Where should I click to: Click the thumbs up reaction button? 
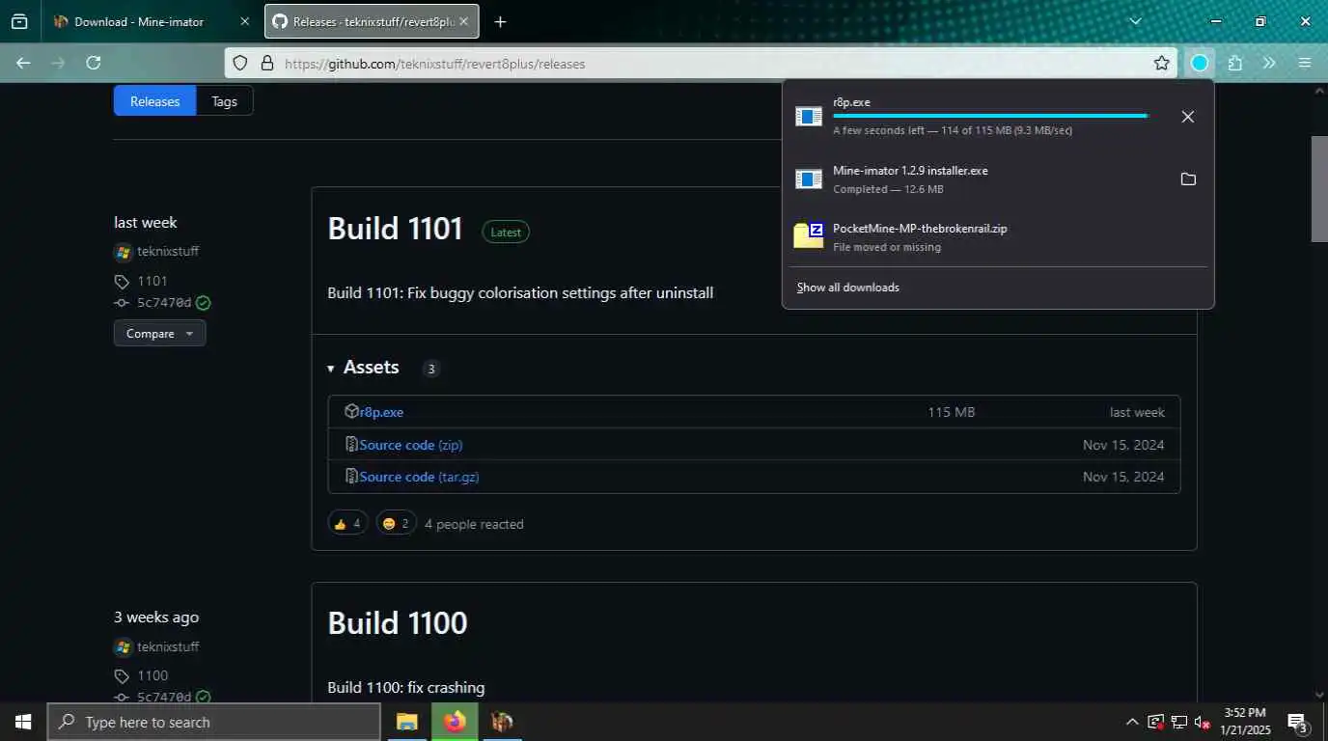[x=348, y=523]
